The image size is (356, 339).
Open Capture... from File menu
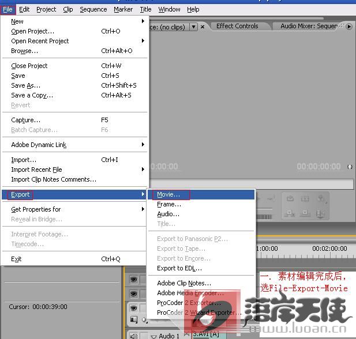point(74,120)
